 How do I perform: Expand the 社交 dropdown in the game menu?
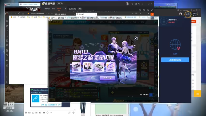click(126, 22)
